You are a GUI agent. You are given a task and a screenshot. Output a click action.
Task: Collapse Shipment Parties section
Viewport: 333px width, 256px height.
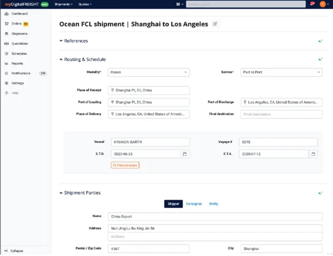coord(80,193)
